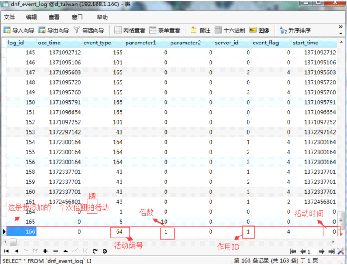347x265 pixels.
Task: Switch to 网格查看 grid view
Action: 130,30
